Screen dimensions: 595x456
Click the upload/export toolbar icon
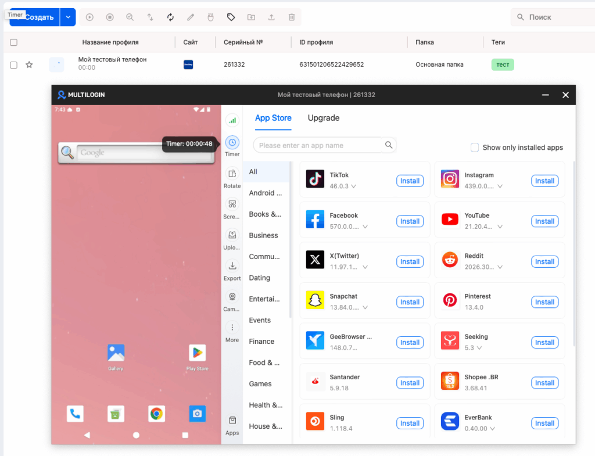click(271, 17)
